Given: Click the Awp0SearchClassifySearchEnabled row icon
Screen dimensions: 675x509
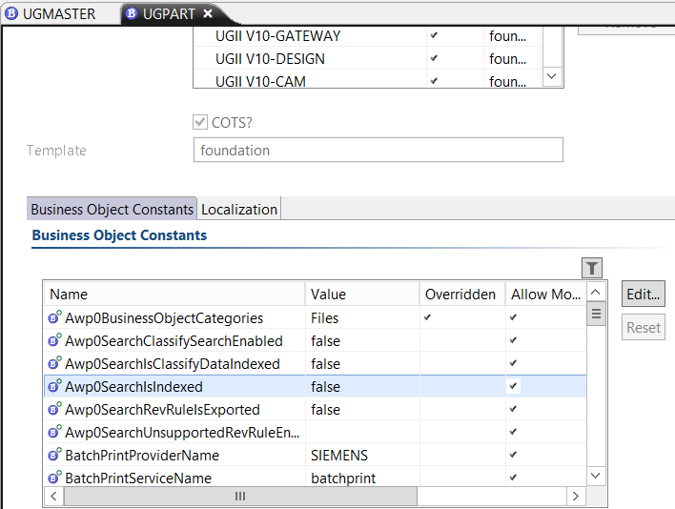Looking at the screenshot, I should coord(54,341).
